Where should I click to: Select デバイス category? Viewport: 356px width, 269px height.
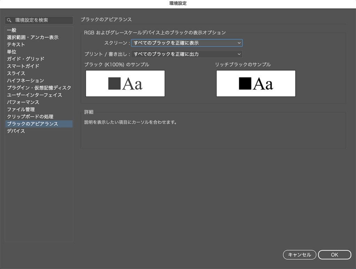[16, 131]
